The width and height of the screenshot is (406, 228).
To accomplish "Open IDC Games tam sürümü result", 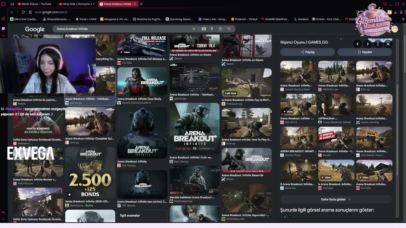I will (142, 185).
